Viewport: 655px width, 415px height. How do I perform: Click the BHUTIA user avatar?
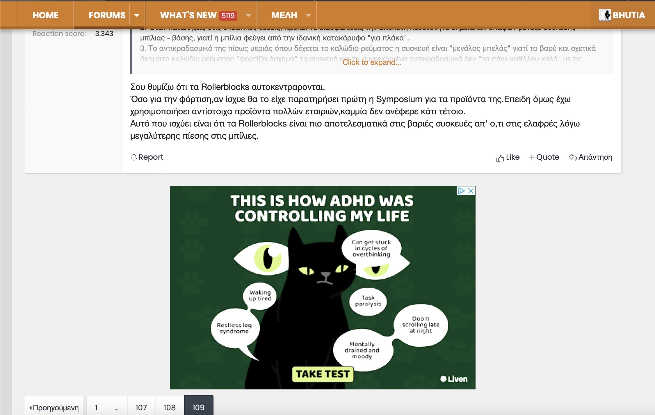click(x=605, y=15)
